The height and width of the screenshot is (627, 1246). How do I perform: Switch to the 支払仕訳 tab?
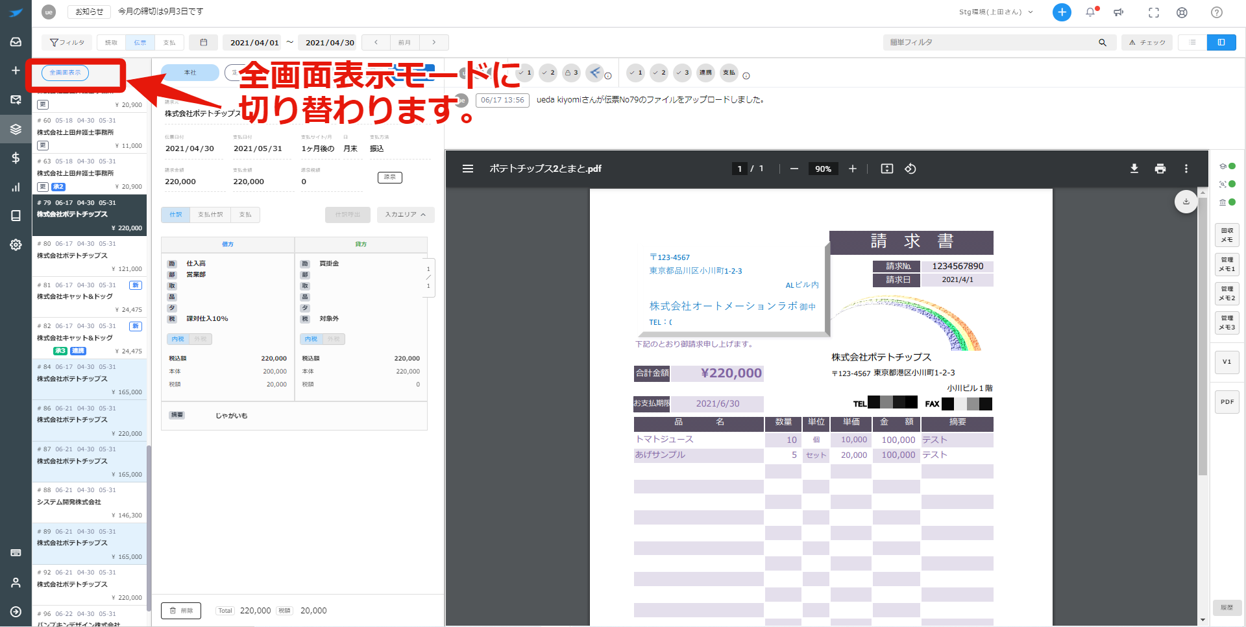210,215
